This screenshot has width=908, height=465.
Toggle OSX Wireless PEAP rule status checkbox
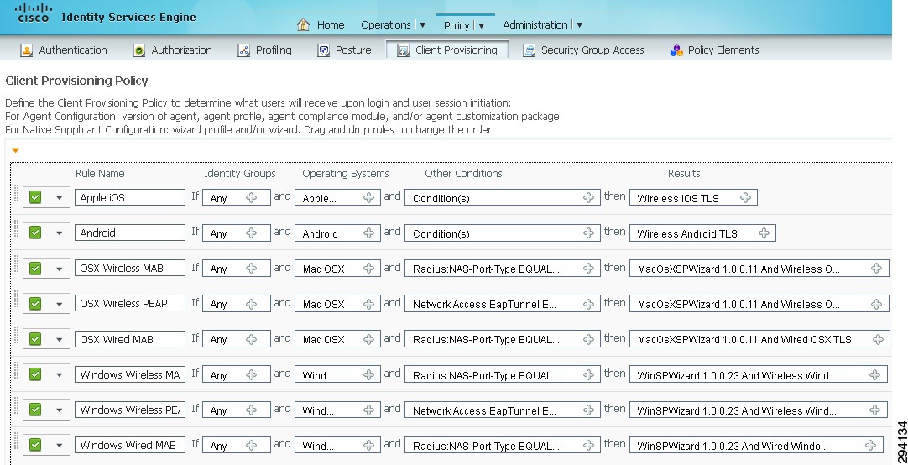pos(35,304)
